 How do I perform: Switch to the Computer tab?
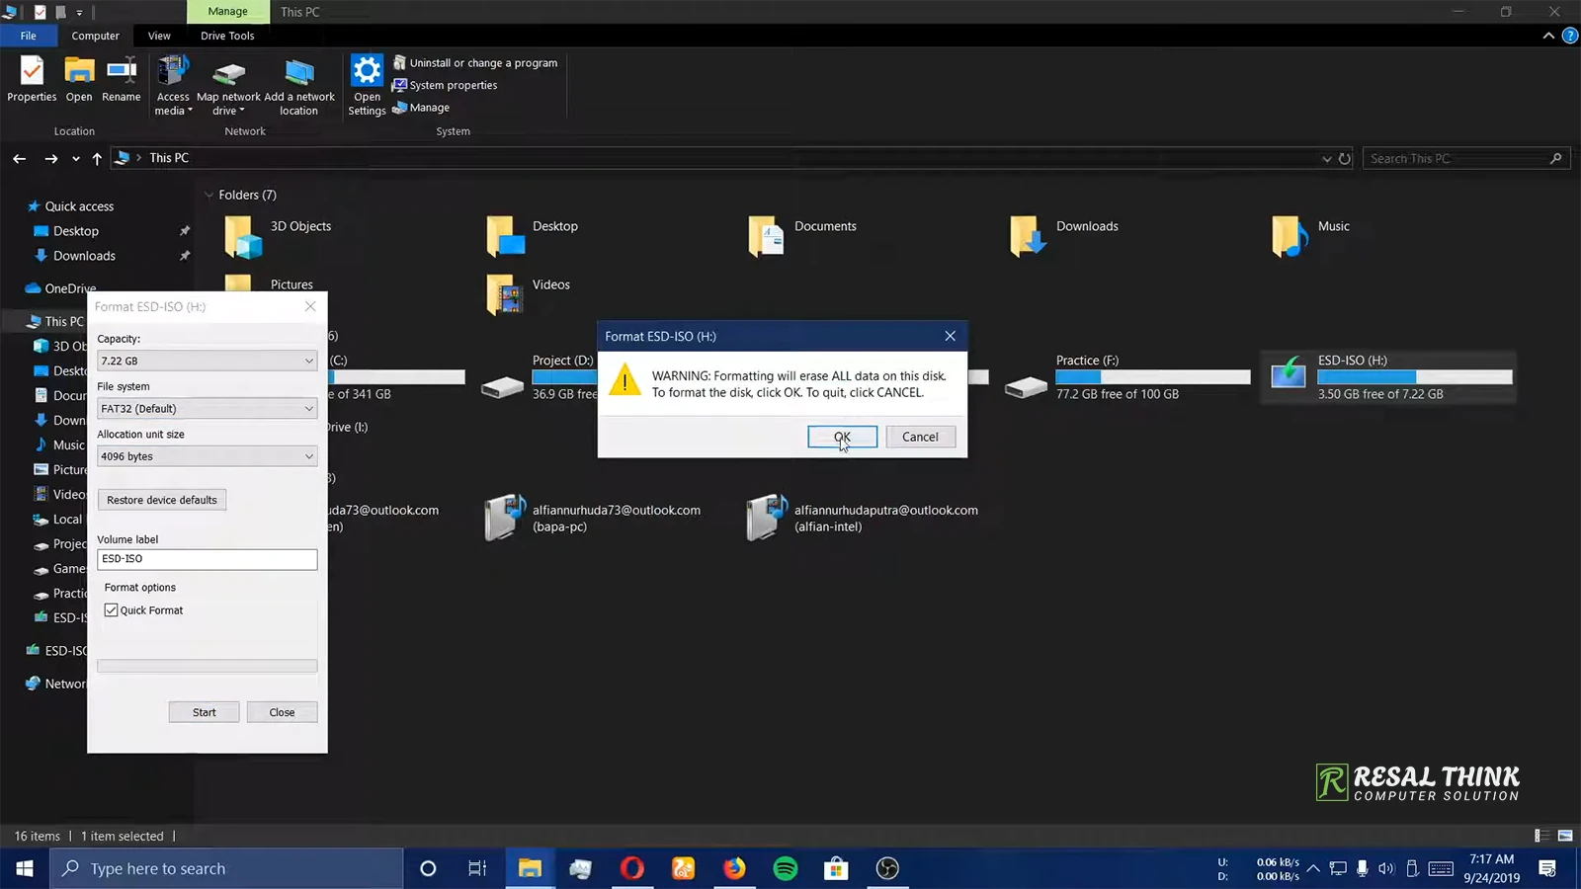95,36
